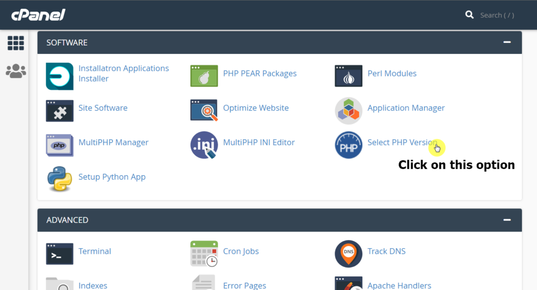Click the Site Software puzzle icon

[x=60, y=111]
